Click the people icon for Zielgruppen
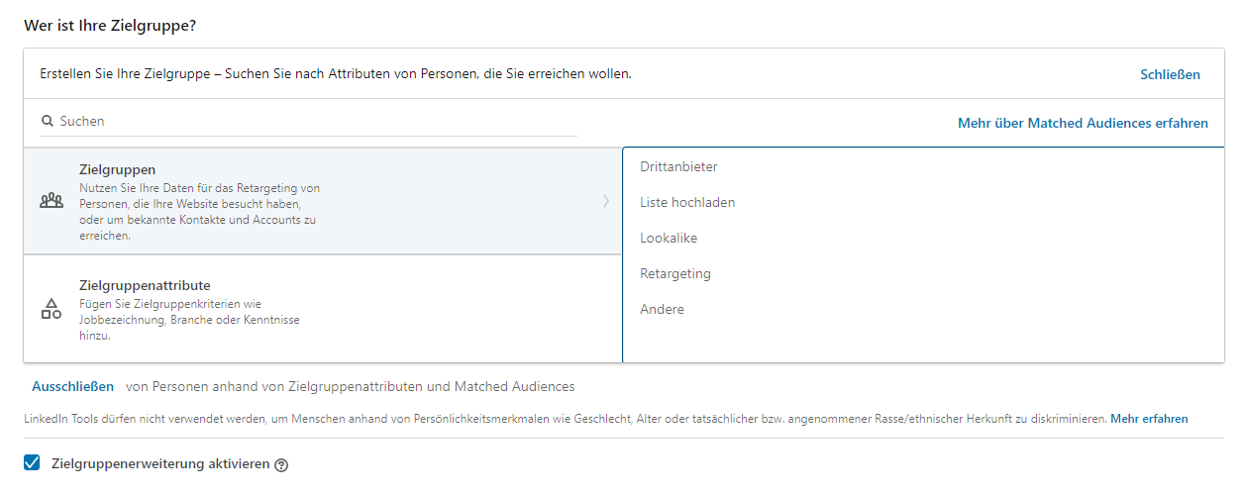This screenshot has height=496, width=1242. pos(52,201)
